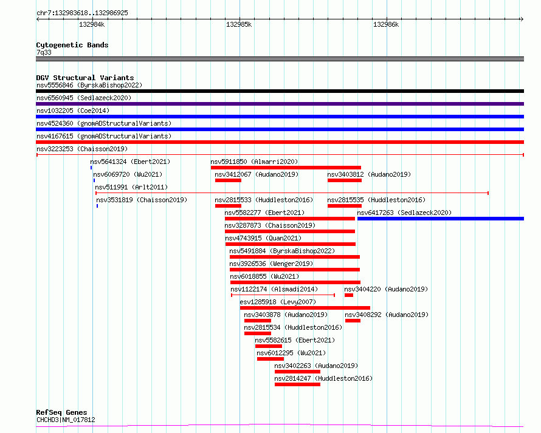Click the red bar under nsv3404220
541x433 pixels.
(x=349, y=295)
